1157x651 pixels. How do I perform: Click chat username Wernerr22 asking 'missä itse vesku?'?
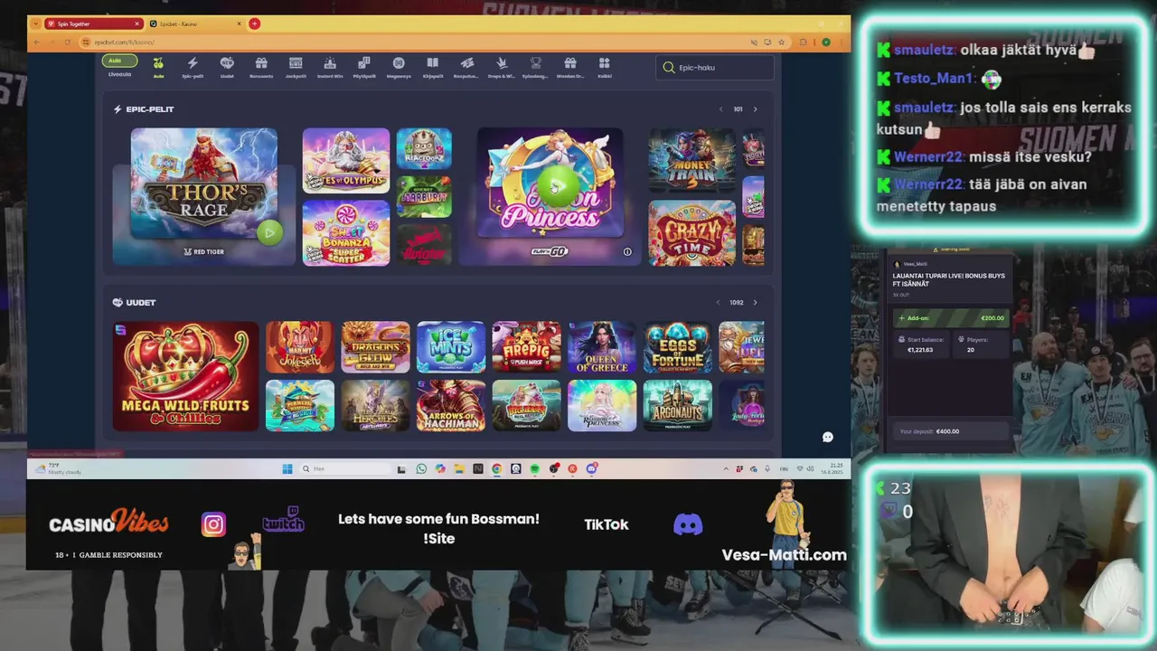click(928, 156)
